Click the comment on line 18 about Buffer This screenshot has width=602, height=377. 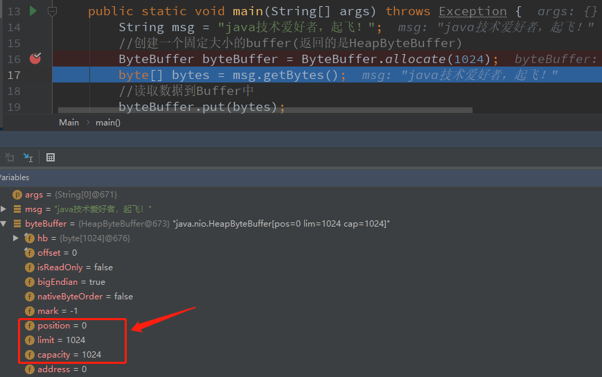[x=186, y=91]
